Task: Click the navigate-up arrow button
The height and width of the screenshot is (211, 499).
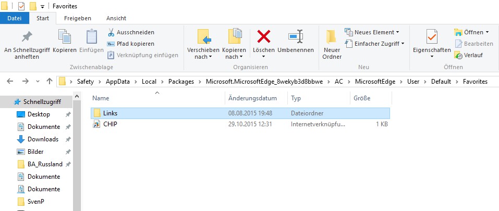Action: click(50, 82)
